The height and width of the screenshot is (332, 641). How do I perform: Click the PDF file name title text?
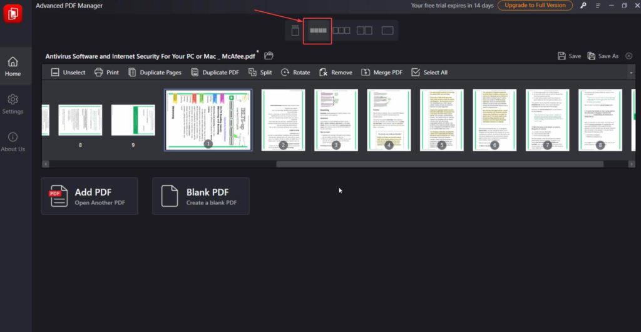(150, 56)
